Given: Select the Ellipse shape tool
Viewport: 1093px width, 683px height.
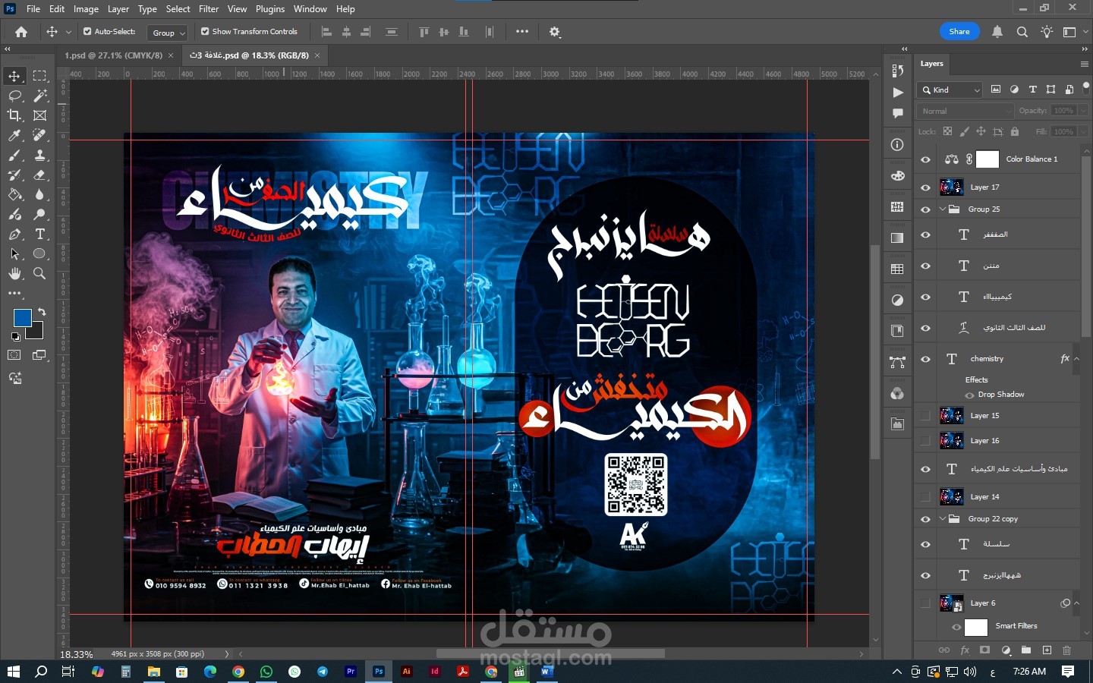Looking at the screenshot, I should point(40,253).
